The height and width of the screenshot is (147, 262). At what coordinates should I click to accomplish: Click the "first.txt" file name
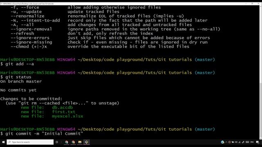[64, 111]
